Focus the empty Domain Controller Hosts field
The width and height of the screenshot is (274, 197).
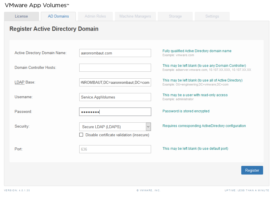pos(115,68)
